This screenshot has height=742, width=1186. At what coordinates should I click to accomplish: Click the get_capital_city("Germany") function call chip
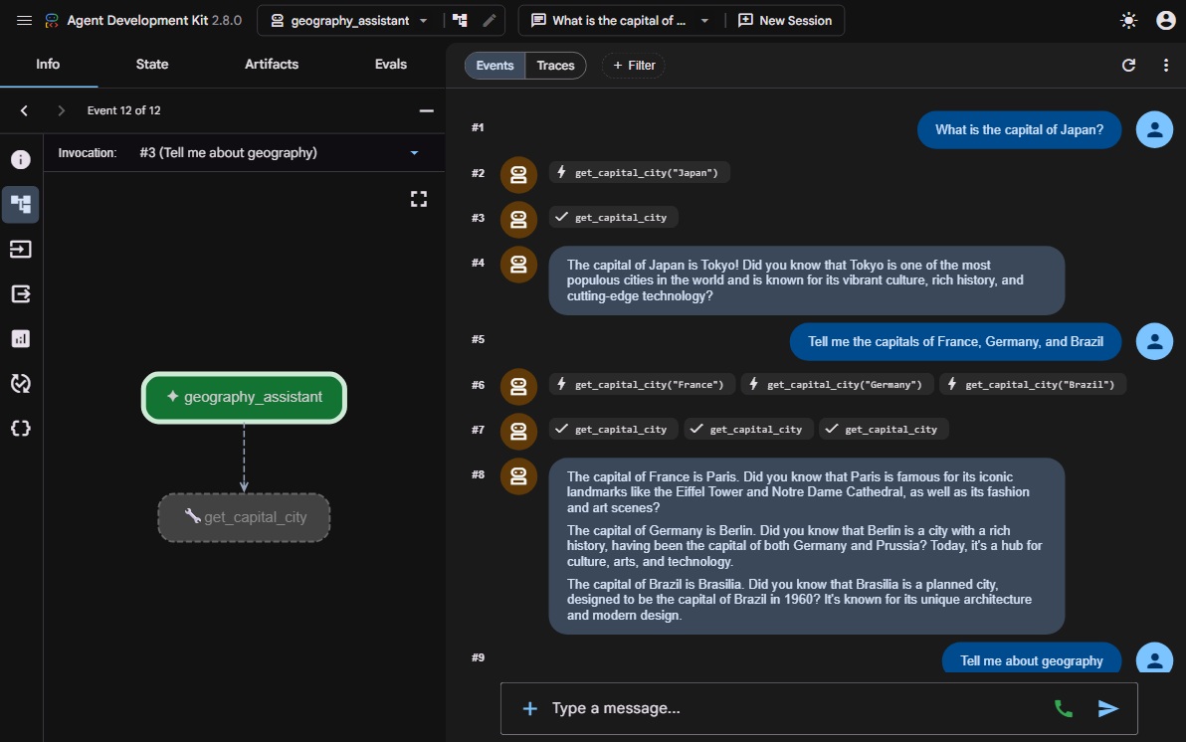838,385
